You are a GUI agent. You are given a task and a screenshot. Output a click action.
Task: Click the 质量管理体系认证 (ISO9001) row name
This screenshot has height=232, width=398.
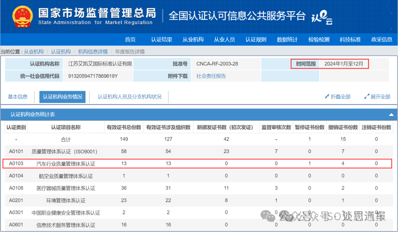point(64,152)
